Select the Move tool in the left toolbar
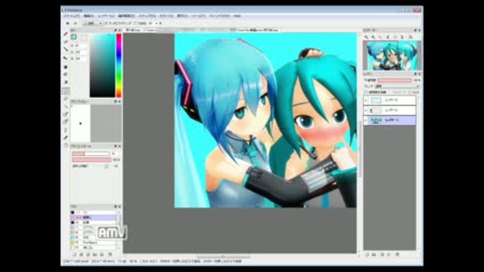Image resolution: width=484 pixels, height=272 pixels. point(66,58)
